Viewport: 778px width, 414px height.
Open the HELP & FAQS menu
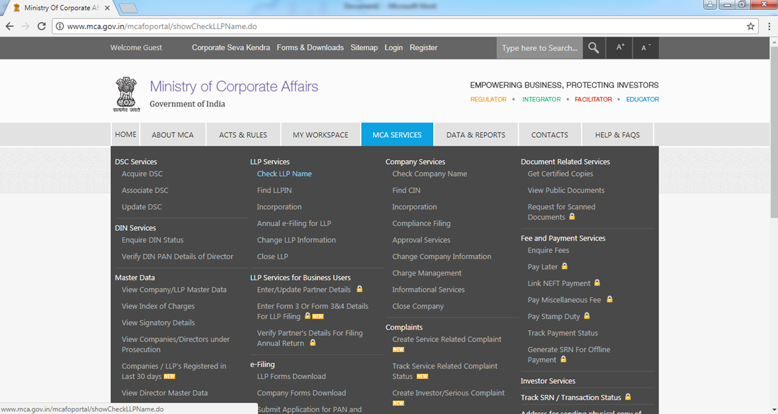[617, 134]
